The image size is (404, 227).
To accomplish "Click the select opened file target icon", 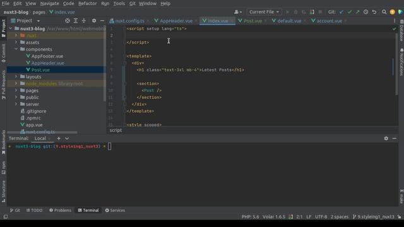I will (68, 21).
